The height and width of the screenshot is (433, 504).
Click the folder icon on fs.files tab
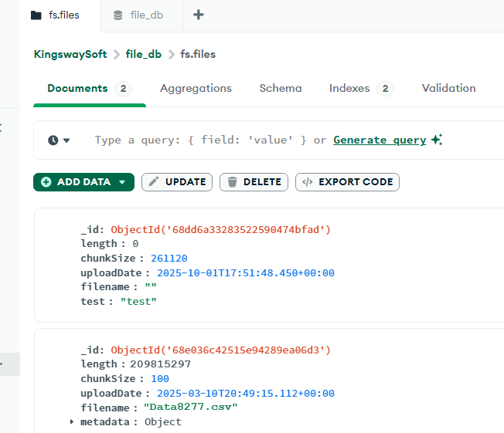point(36,15)
